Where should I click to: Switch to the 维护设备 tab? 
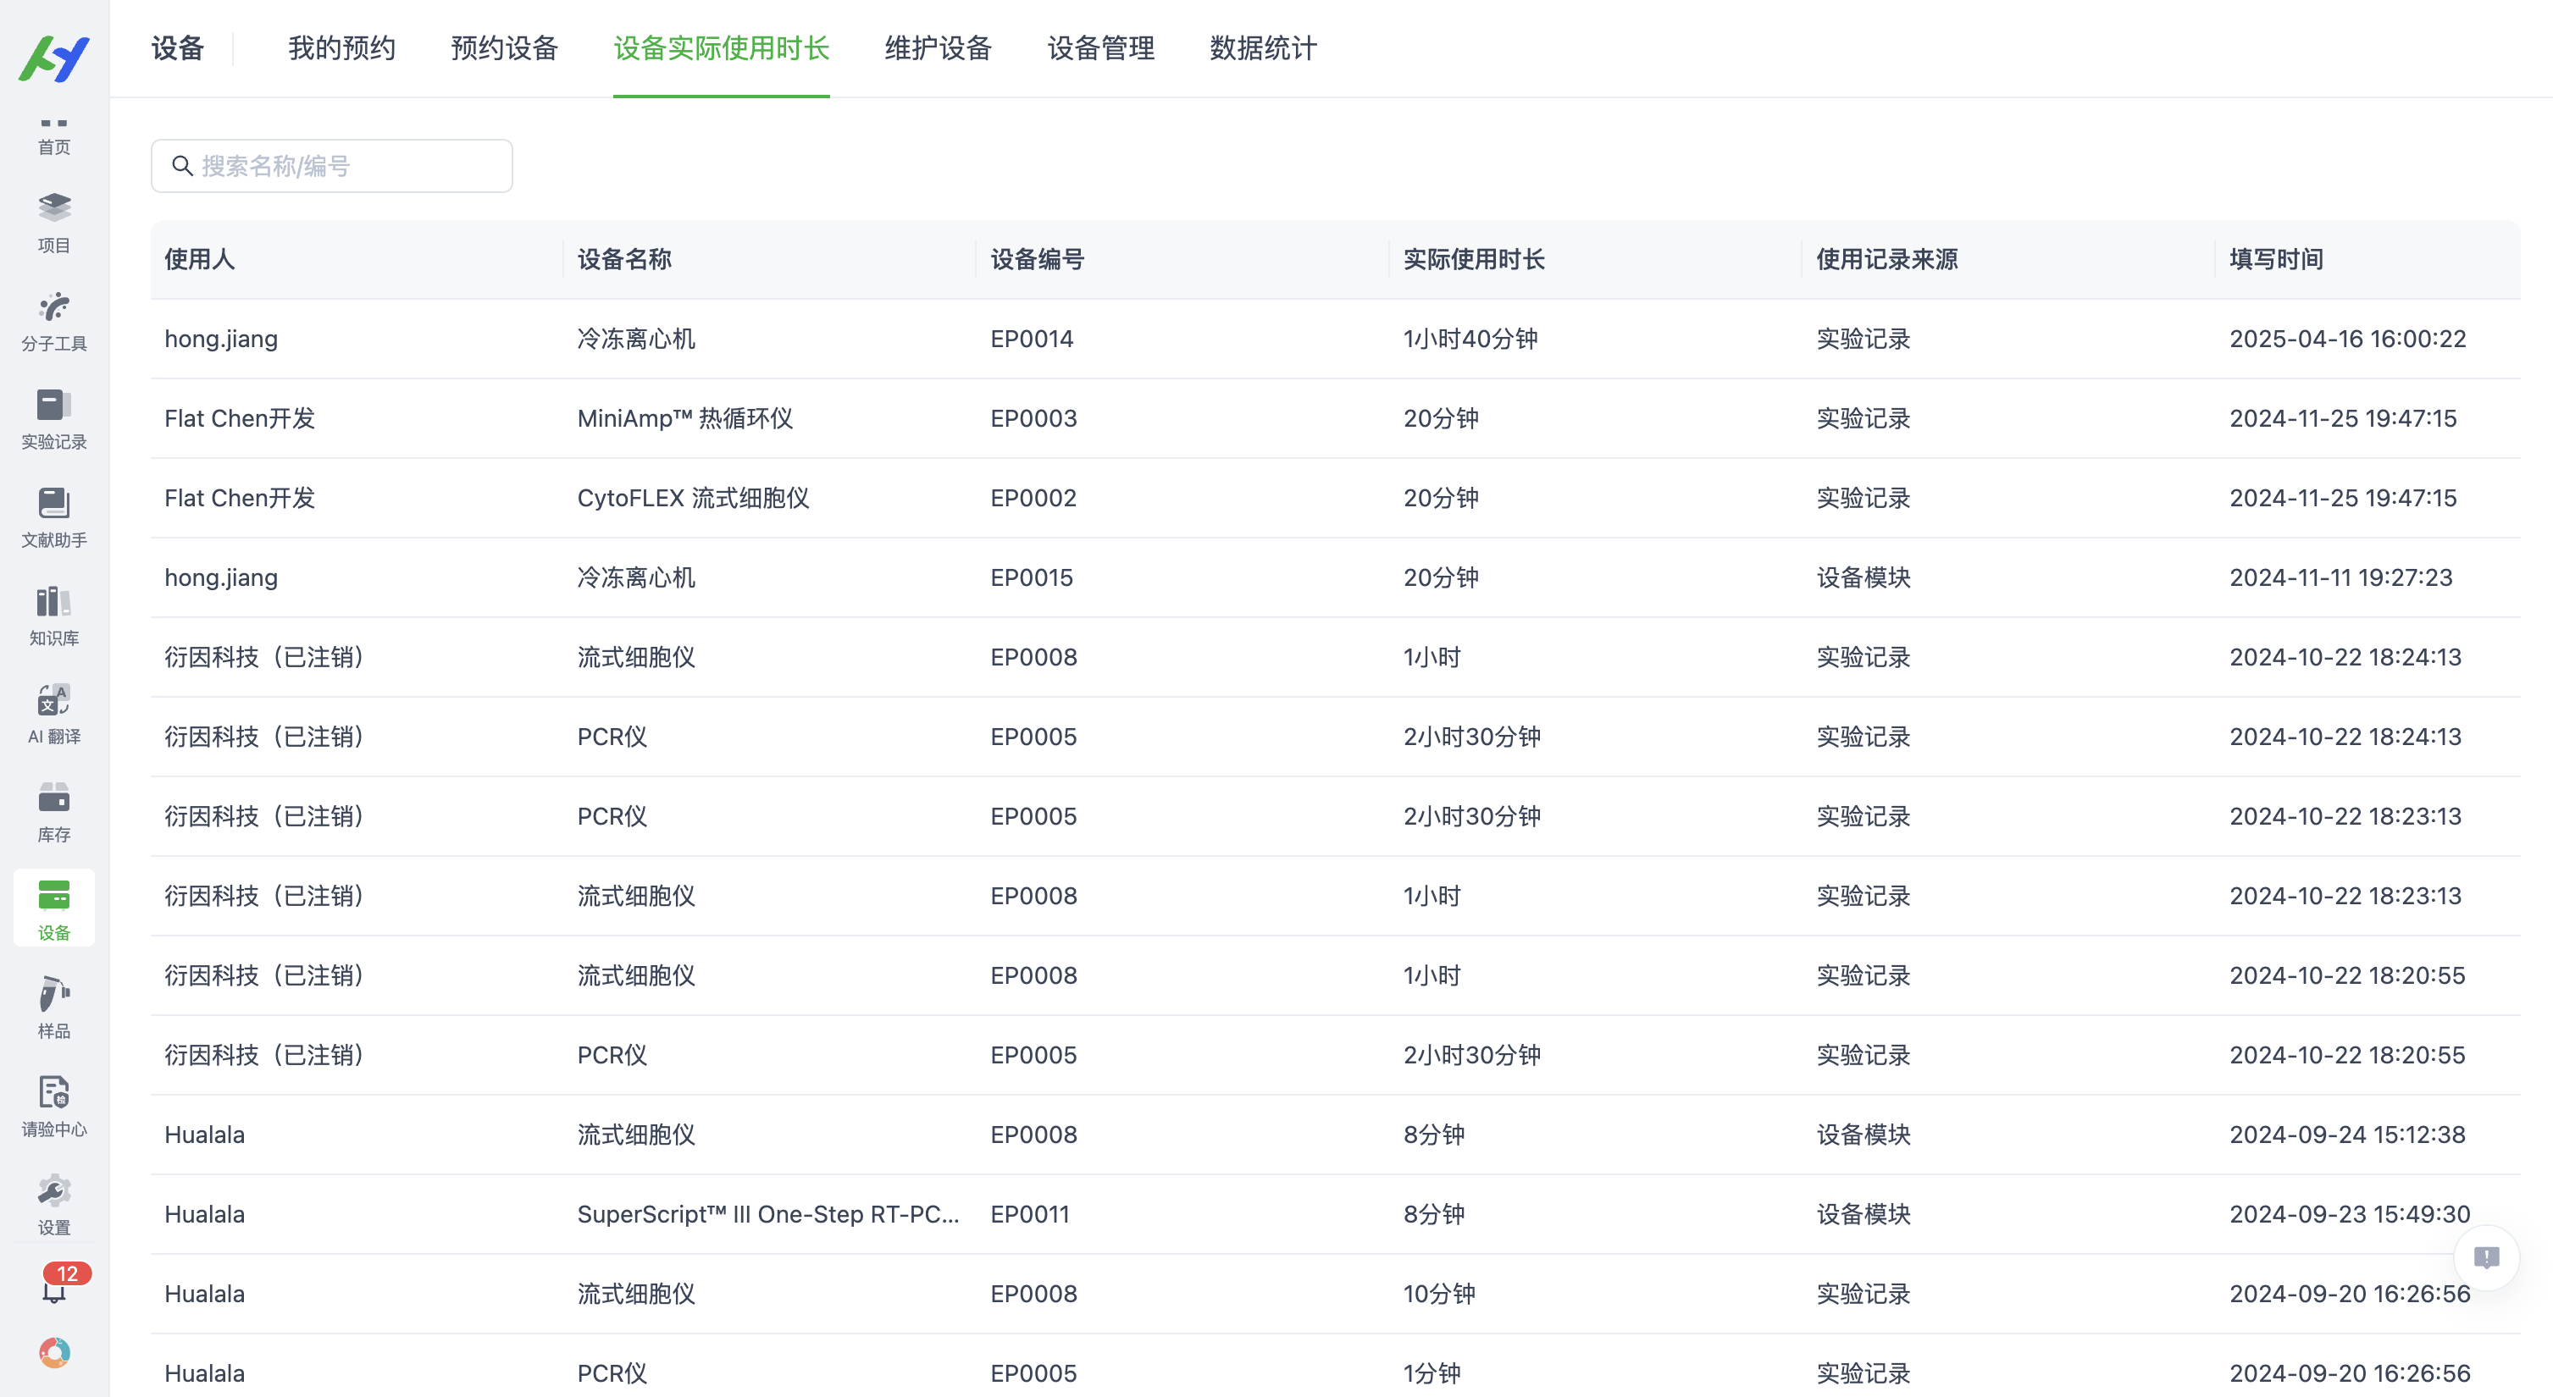[x=937, y=47]
